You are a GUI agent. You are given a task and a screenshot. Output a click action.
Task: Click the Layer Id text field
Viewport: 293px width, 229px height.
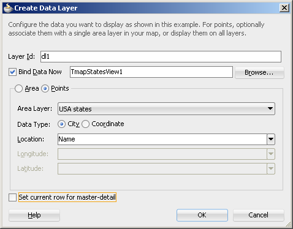pyautogui.click(x=161, y=56)
